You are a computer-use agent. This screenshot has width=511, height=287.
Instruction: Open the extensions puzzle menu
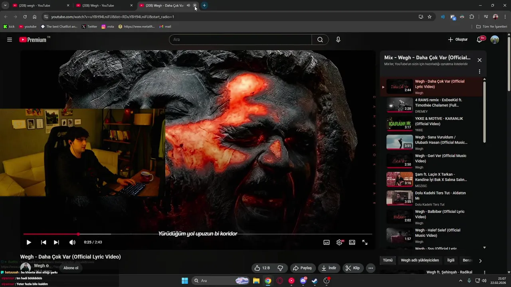(x=472, y=17)
